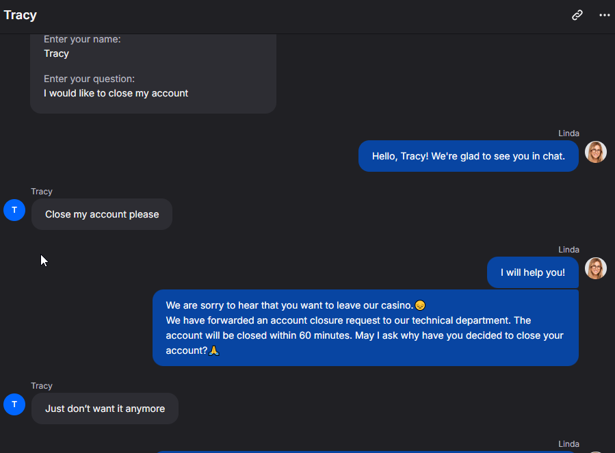Click Tracy's T avatar next to 'Just don't want it anymore'
615x453 pixels.
14,404
